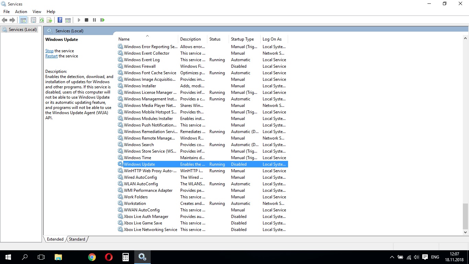This screenshot has height=264, width=469.
Task: Open the taskbar clock showing 12:07
Action: (x=454, y=257)
